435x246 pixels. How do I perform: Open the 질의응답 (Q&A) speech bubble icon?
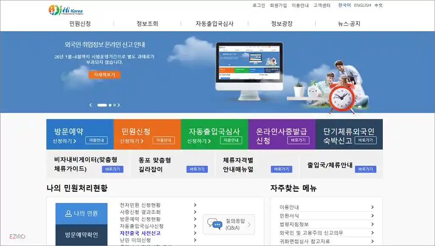coord(215,224)
